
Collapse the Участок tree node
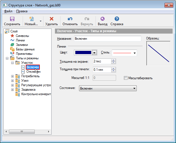(12, 63)
